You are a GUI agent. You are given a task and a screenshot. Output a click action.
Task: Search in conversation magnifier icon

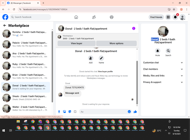[168, 51]
